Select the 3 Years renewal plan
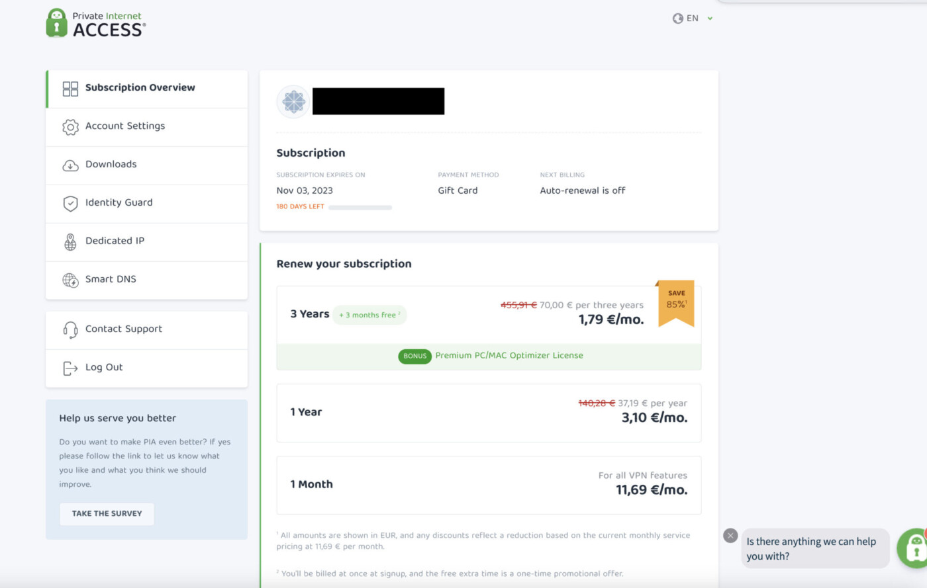The height and width of the screenshot is (588, 927). coord(489,328)
